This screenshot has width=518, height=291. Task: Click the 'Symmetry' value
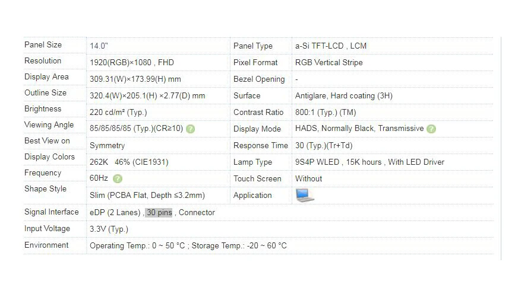click(x=108, y=146)
